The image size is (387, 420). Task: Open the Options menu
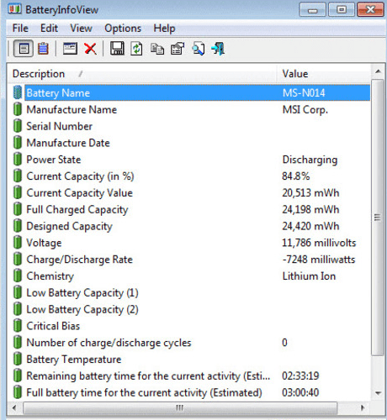point(123,29)
